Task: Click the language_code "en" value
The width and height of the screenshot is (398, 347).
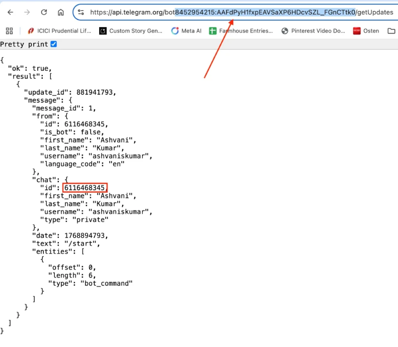Action: coord(117,164)
